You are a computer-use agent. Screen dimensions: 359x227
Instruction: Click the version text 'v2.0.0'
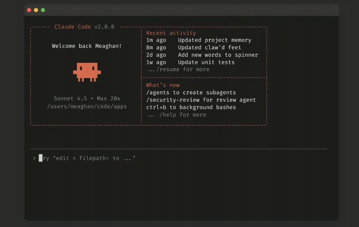click(x=105, y=27)
